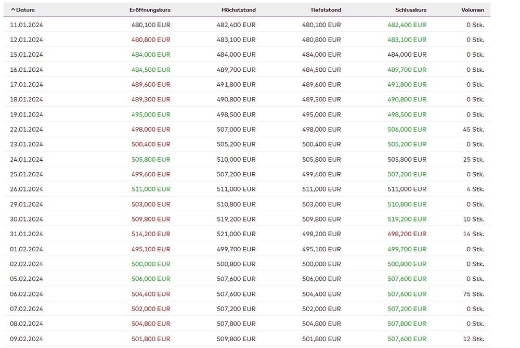Click the highest value 521,000 EUR
This screenshot has height=348, width=520.
tap(236, 234)
